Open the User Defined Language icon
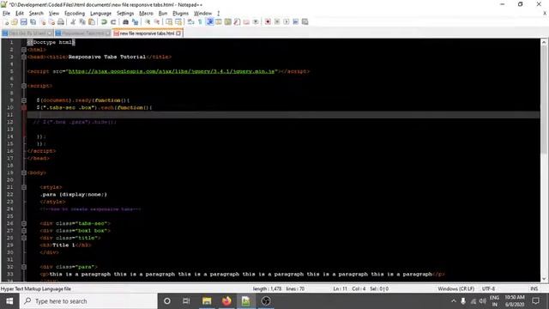 pyautogui.click(x=219, y=22)
